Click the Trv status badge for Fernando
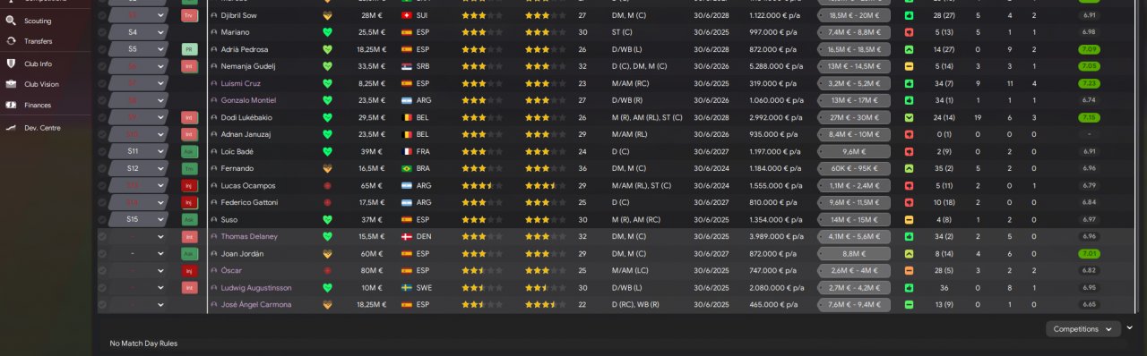 [x=189, y=168]
